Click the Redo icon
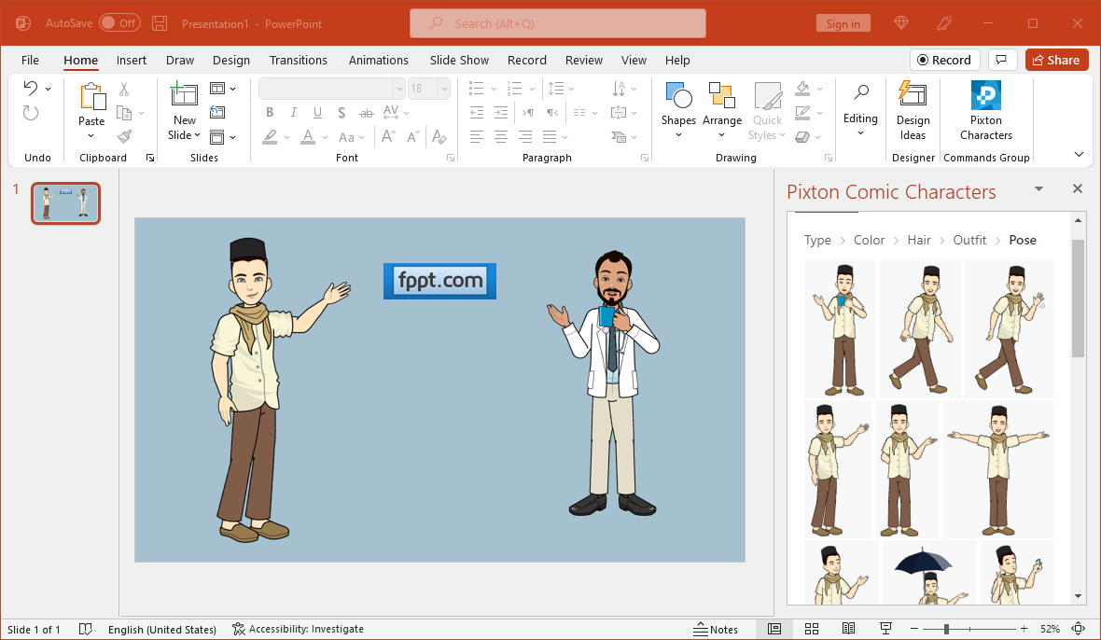Screen dimensions: 1101x640 click(x=31, y=113)
